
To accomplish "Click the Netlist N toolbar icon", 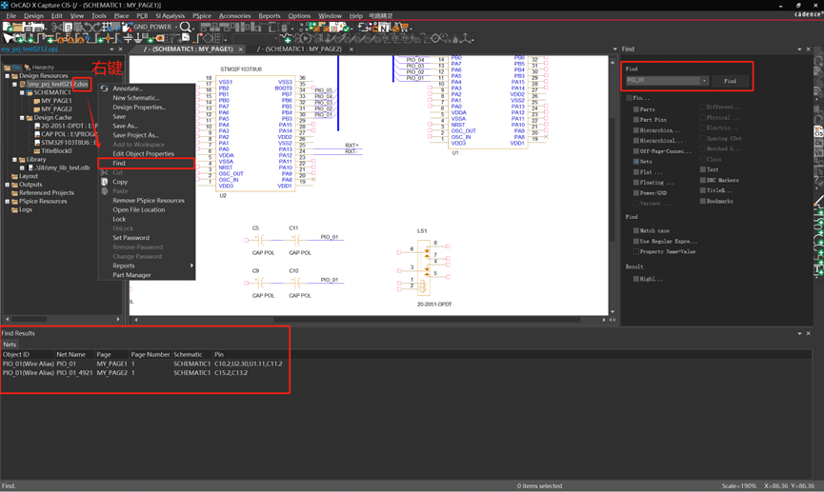I will point(384,28).
